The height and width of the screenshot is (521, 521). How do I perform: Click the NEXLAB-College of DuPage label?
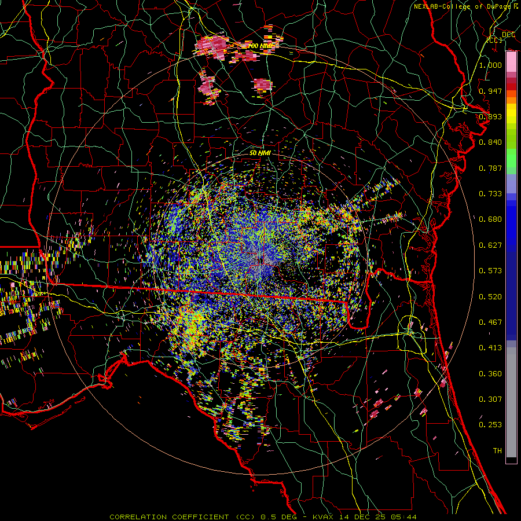pyautogui.click(x=462, y=6)
